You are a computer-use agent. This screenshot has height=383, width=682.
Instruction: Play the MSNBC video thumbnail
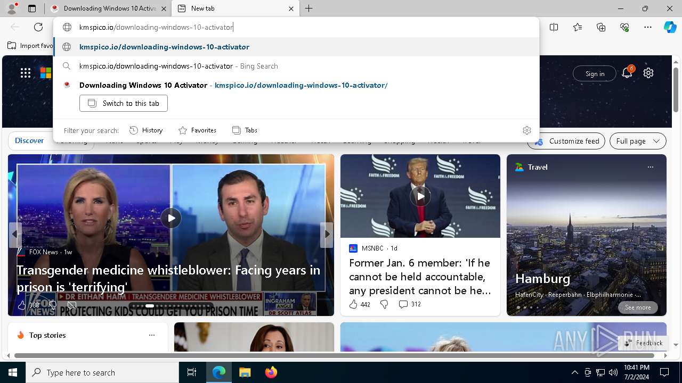coord(420,196)
